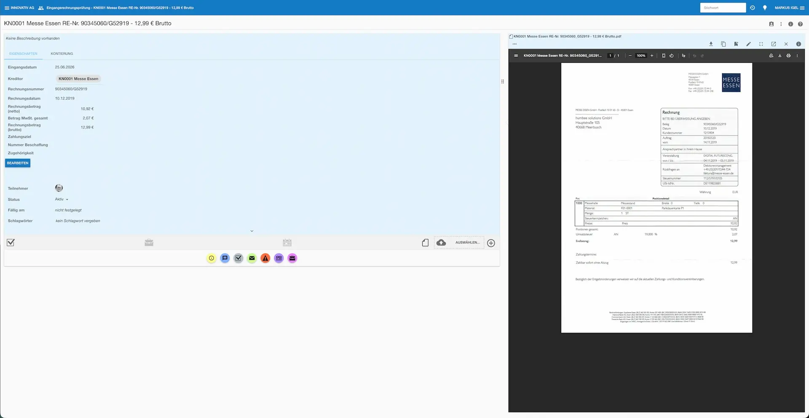Open document in new window icon
This screenshot has height=418, width=809.
[x=774, y=44]
